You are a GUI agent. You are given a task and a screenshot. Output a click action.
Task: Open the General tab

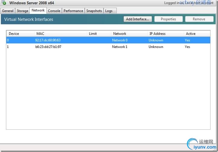[x=8, y=11]
